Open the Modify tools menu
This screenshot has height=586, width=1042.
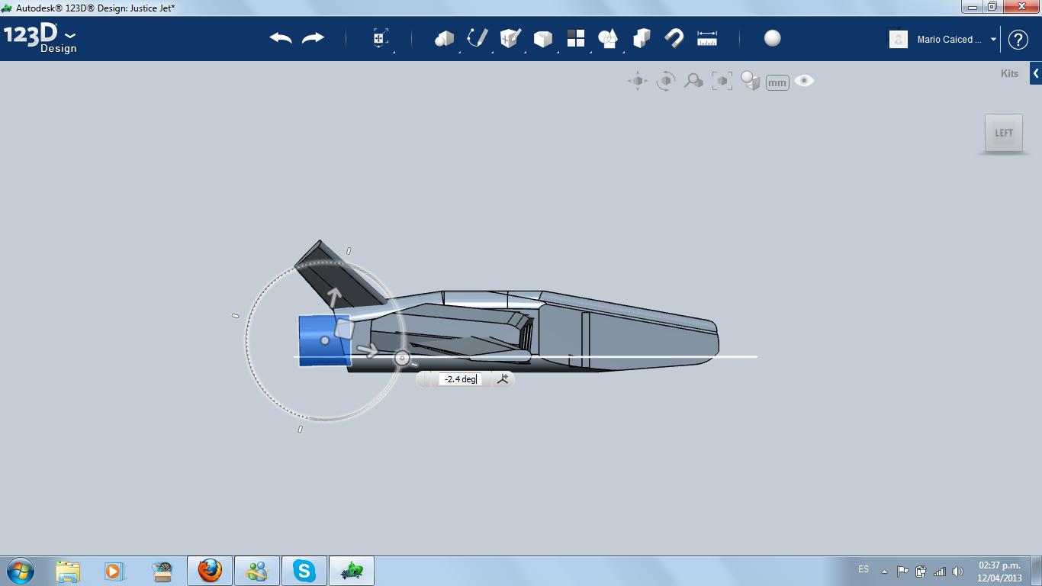(x=542, y=38)
